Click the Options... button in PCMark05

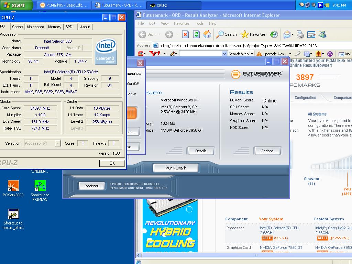[x=267, y=151]
